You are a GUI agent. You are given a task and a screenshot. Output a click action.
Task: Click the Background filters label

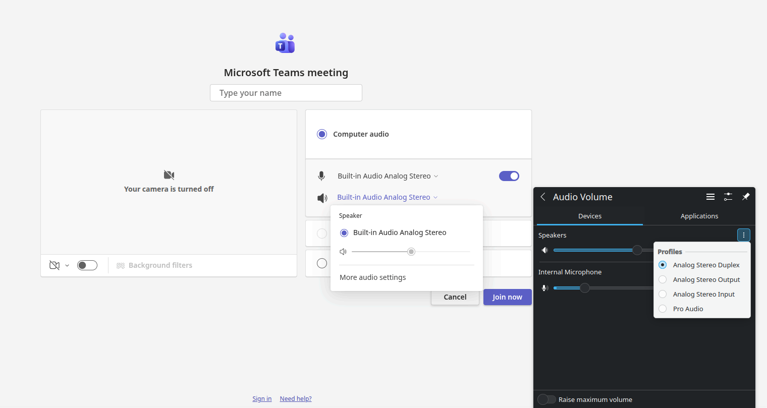click(160, 265)
